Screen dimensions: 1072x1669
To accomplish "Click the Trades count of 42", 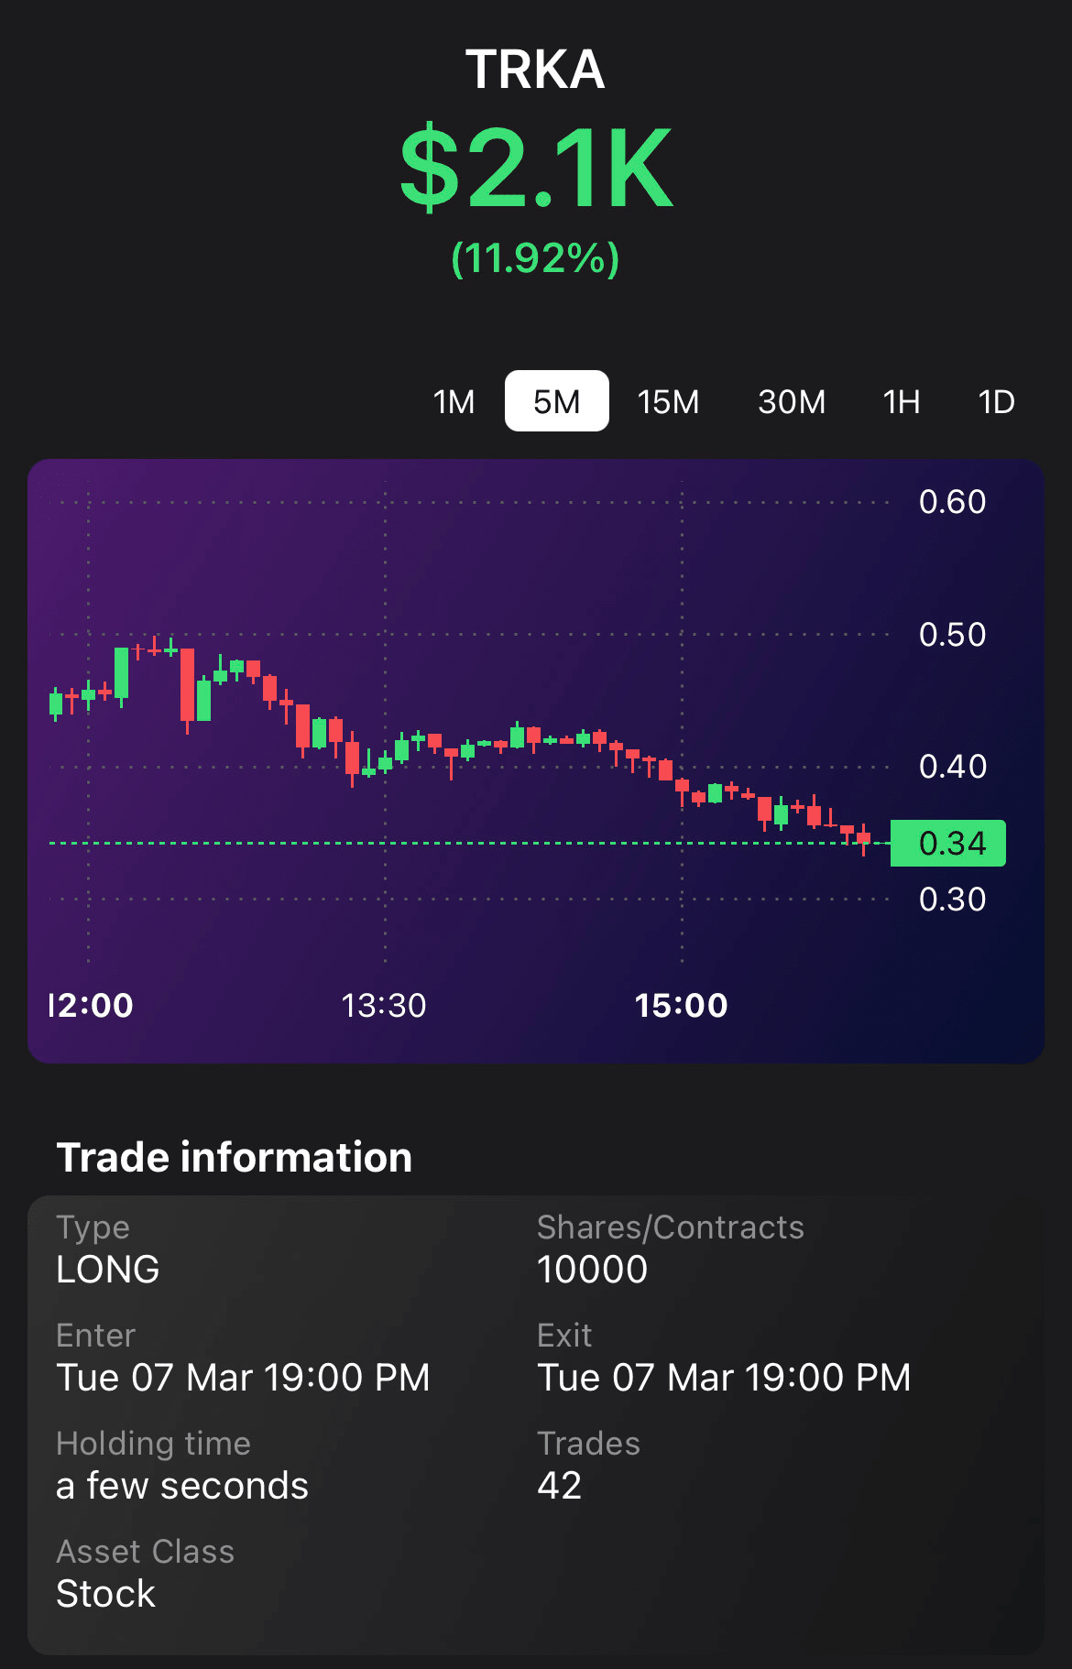I will (559, 1486).
